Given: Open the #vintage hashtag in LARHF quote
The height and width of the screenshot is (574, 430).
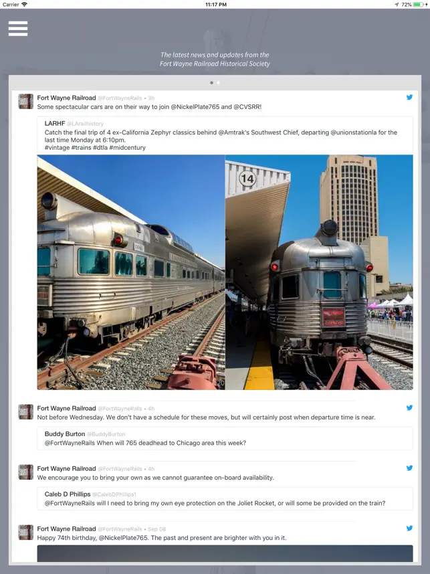Looking at the screenshot, I should pos(57,148).
